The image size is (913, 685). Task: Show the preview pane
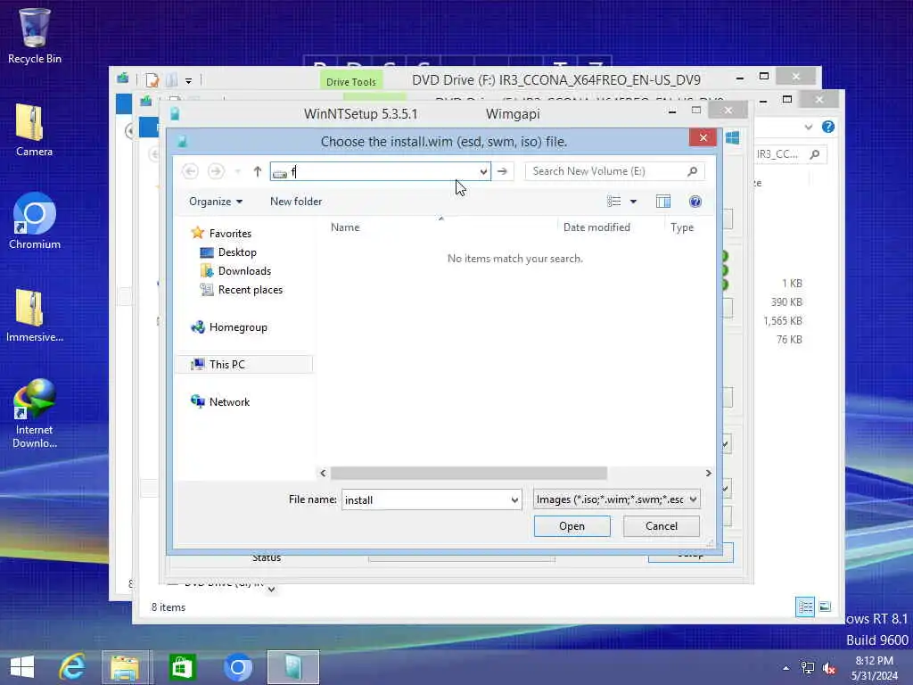click(x=663, y=202)
